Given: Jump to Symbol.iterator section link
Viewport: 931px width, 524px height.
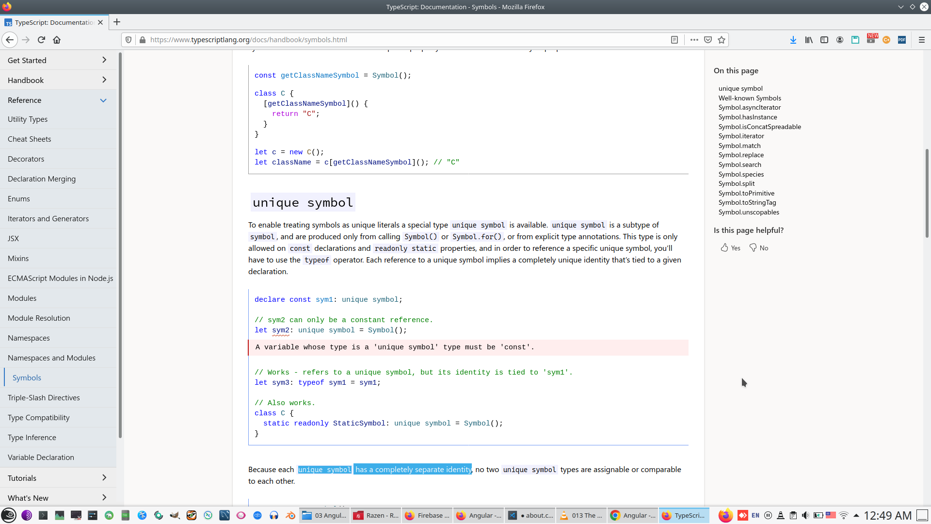Looking at the screenshot, I should point(741,136).
